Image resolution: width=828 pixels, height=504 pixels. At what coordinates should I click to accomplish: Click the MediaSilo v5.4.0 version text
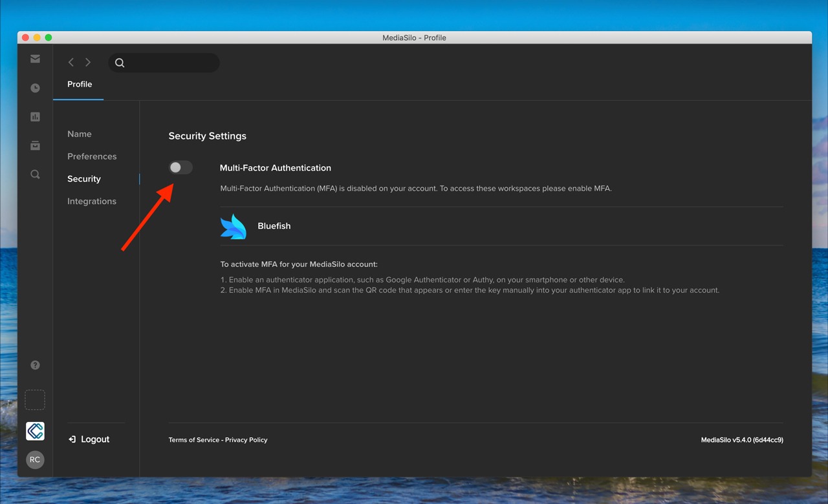742,440
